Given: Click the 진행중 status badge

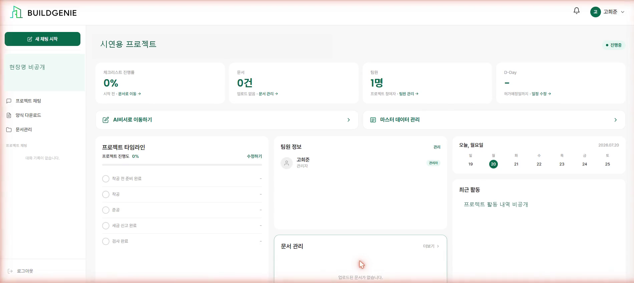Looking at the screenshot, I should point(614,45).
